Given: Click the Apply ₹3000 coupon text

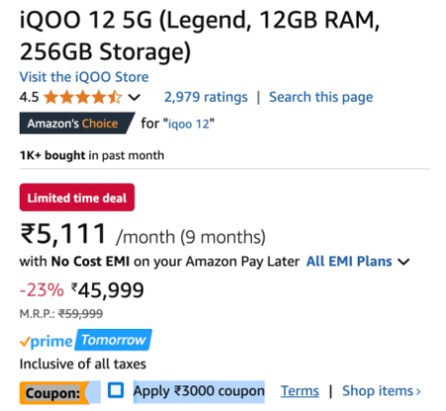Looking at the screenshot, I should pos(199,391).
